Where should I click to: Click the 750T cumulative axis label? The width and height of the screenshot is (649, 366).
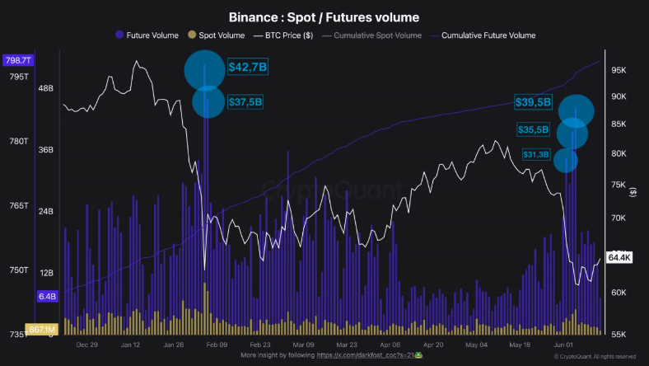[19, 270]
